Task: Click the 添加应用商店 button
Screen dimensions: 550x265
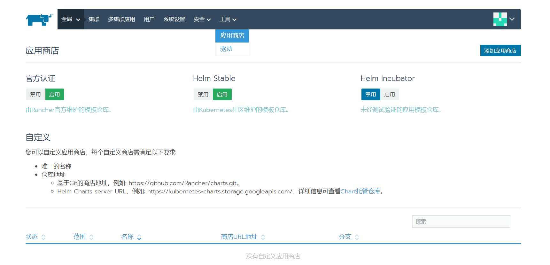Action: [500, 51]
